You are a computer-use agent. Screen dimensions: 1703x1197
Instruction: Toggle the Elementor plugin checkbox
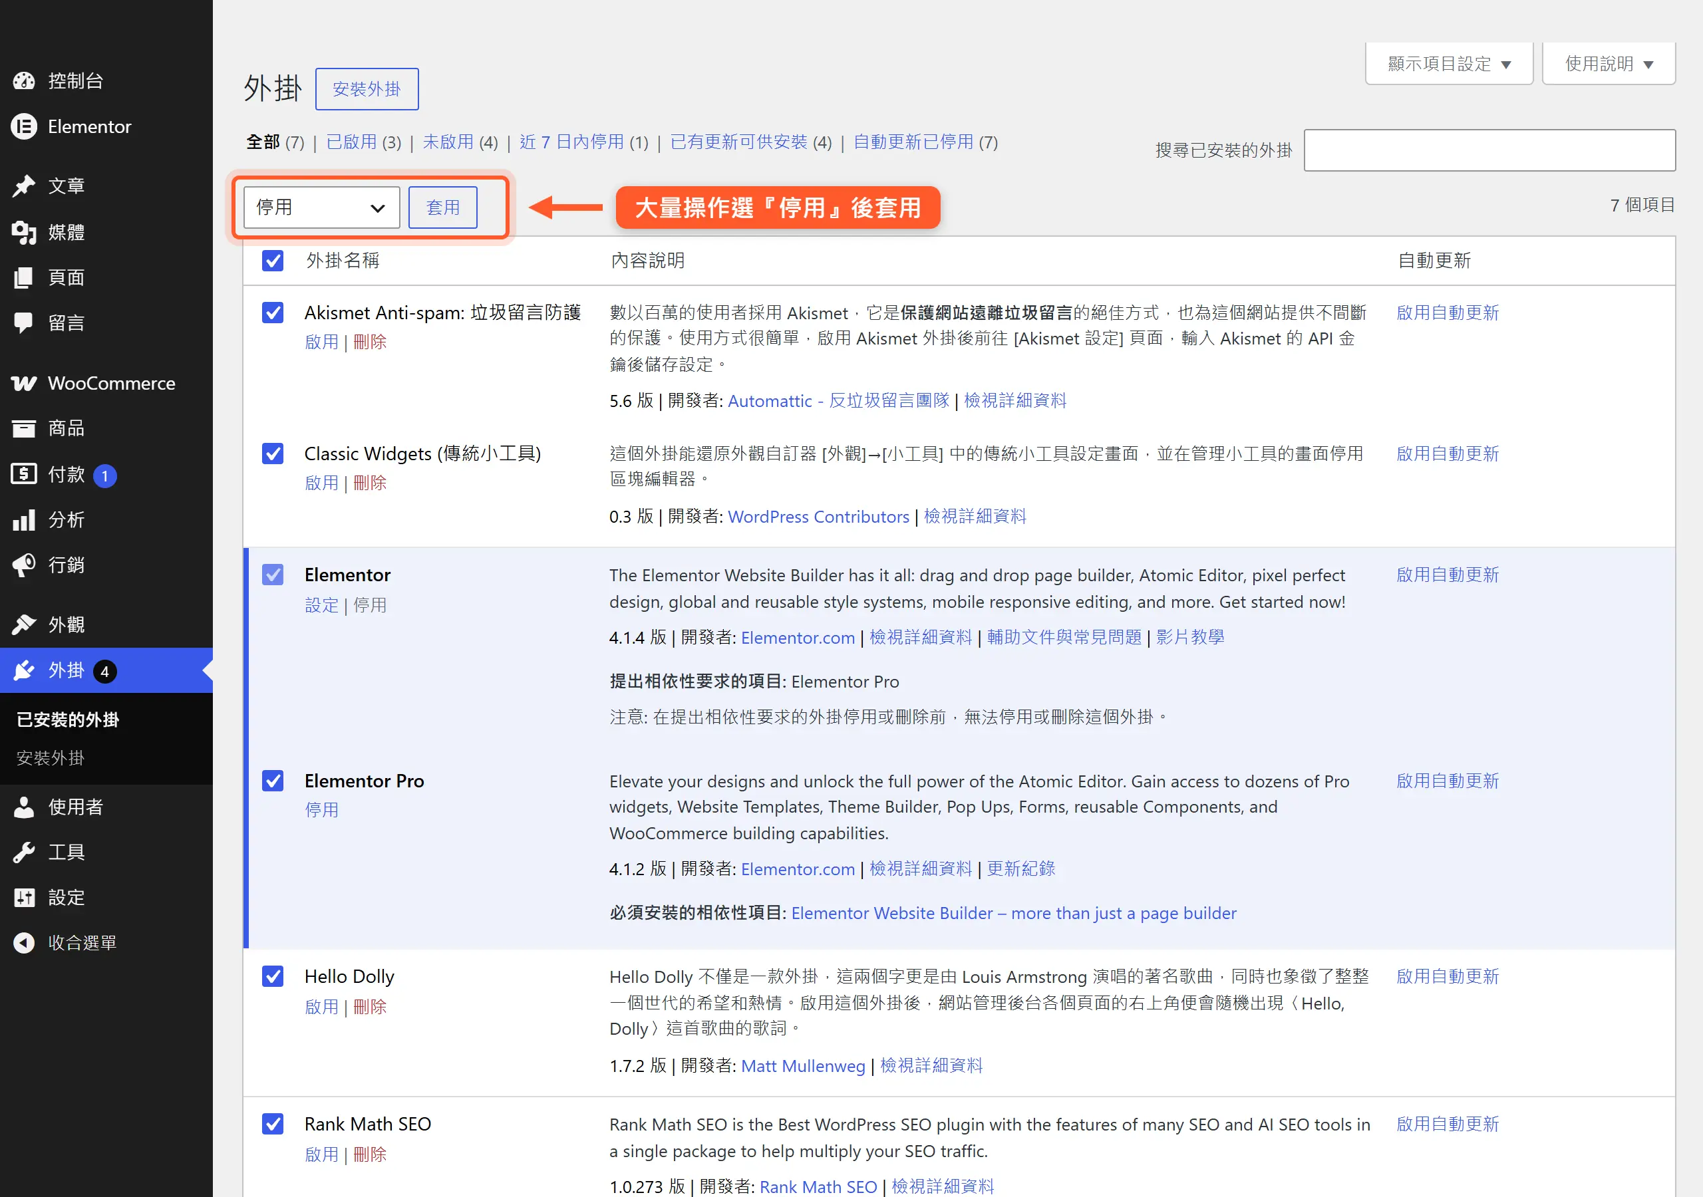click(273, 575)
